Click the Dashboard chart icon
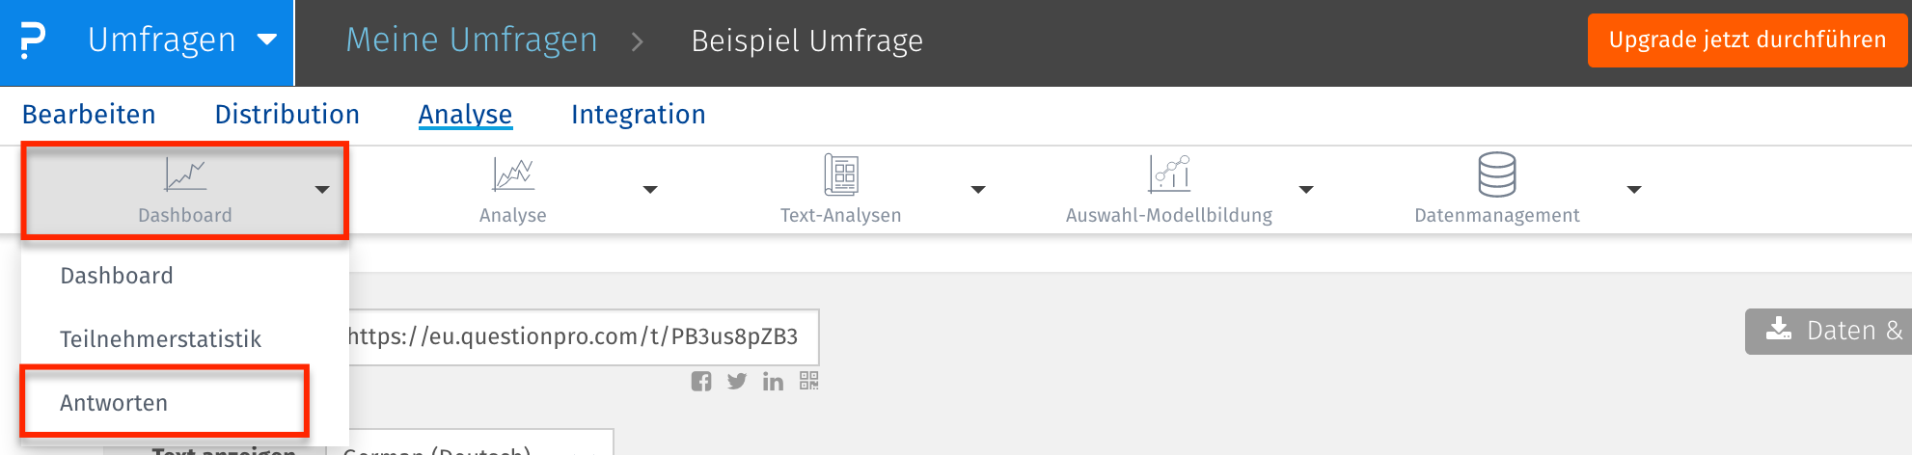1912x455 pixels. click(185, 174)
